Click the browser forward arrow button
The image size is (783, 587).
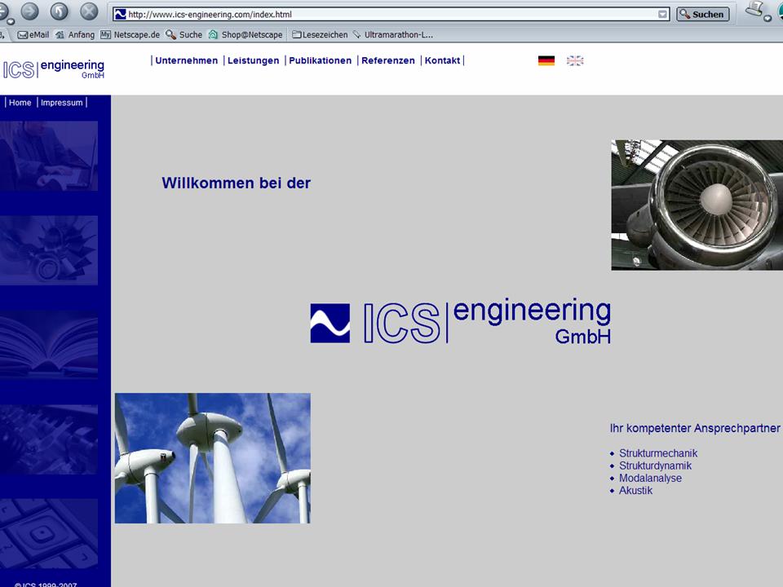pyautogui.click(x=30, y=11)
